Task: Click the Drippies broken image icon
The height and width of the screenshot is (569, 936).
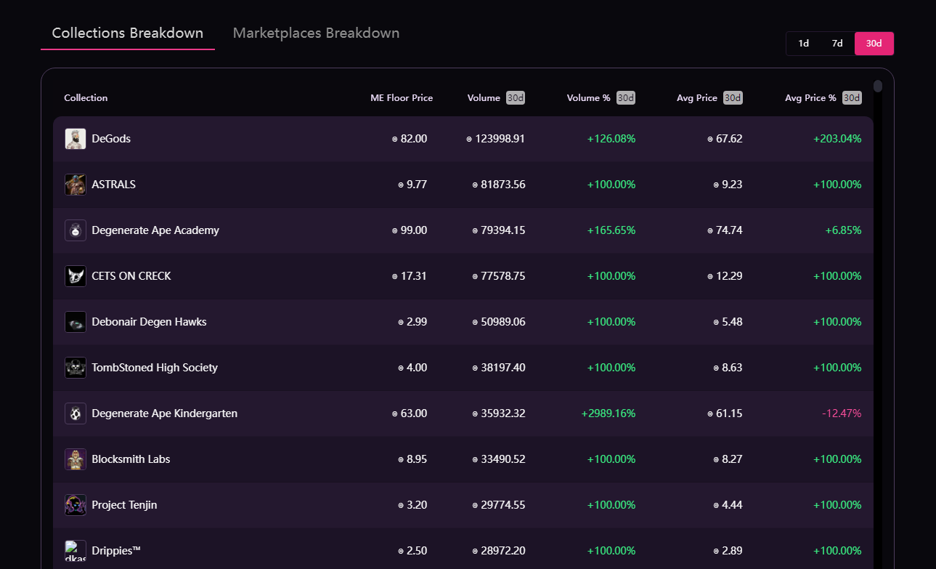Action: (76, 551)
